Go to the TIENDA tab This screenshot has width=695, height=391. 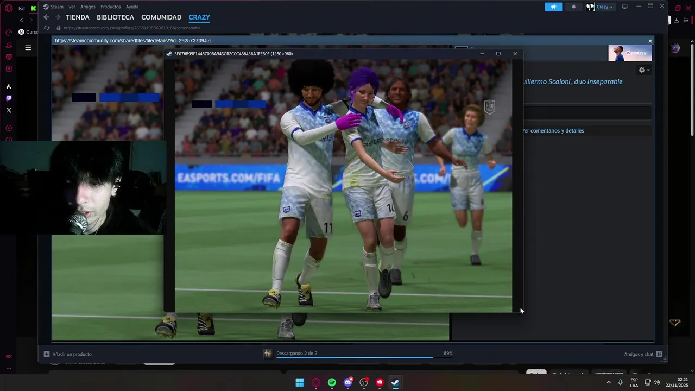click(x=78, y=17)
